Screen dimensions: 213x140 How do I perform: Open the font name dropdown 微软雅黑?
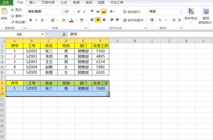62,12
